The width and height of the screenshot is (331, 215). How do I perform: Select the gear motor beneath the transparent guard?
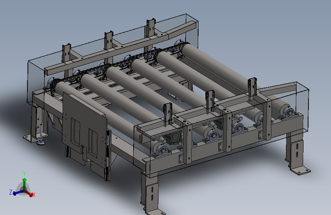(x=174, y=138)
